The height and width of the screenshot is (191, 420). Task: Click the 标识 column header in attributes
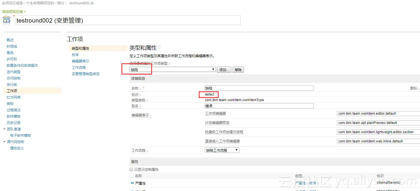[x=380, y=176]
